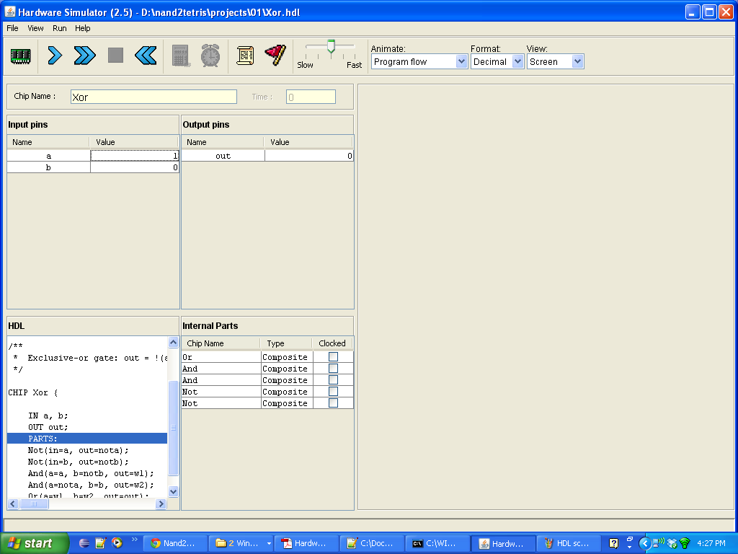Click the Eval calculator icon
This screenshot has width=738, height=554.
pyautogui.click(x=180, y=56)
